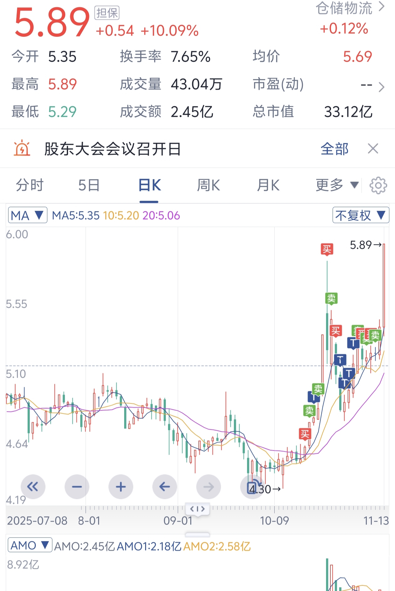
Task: Tap the double-left rewind chart button
Action: click(x=33, y=487)
